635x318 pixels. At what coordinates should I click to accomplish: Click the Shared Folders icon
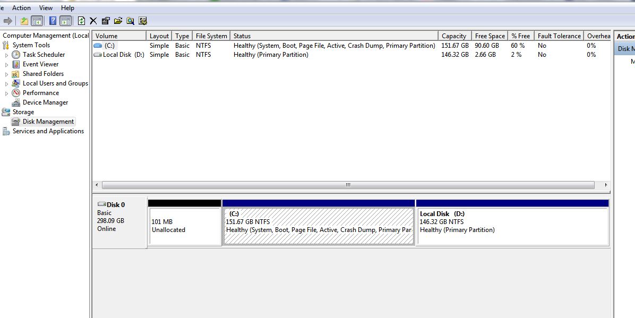point(16,74)
